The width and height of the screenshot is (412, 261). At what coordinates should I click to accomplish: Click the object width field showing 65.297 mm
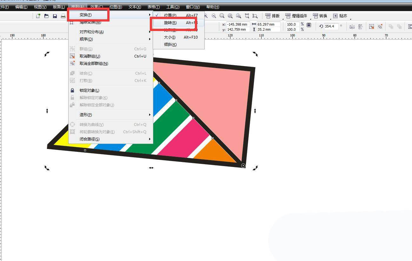click(269, 24)
